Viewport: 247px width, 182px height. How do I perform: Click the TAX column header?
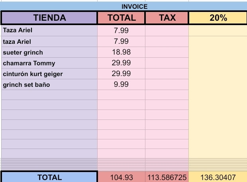click(x=167, y=18)
